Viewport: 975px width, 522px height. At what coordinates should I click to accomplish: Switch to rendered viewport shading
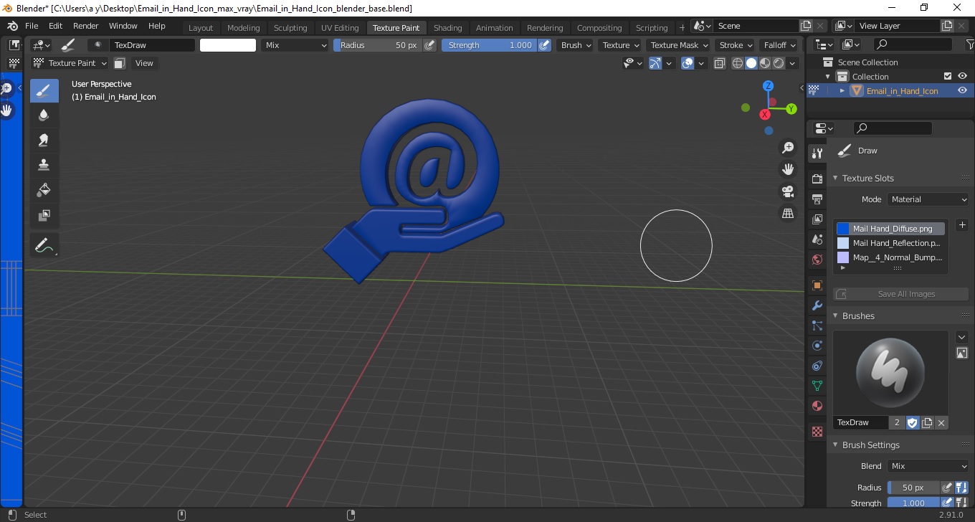pyautogui.click(x=779, y=63)
